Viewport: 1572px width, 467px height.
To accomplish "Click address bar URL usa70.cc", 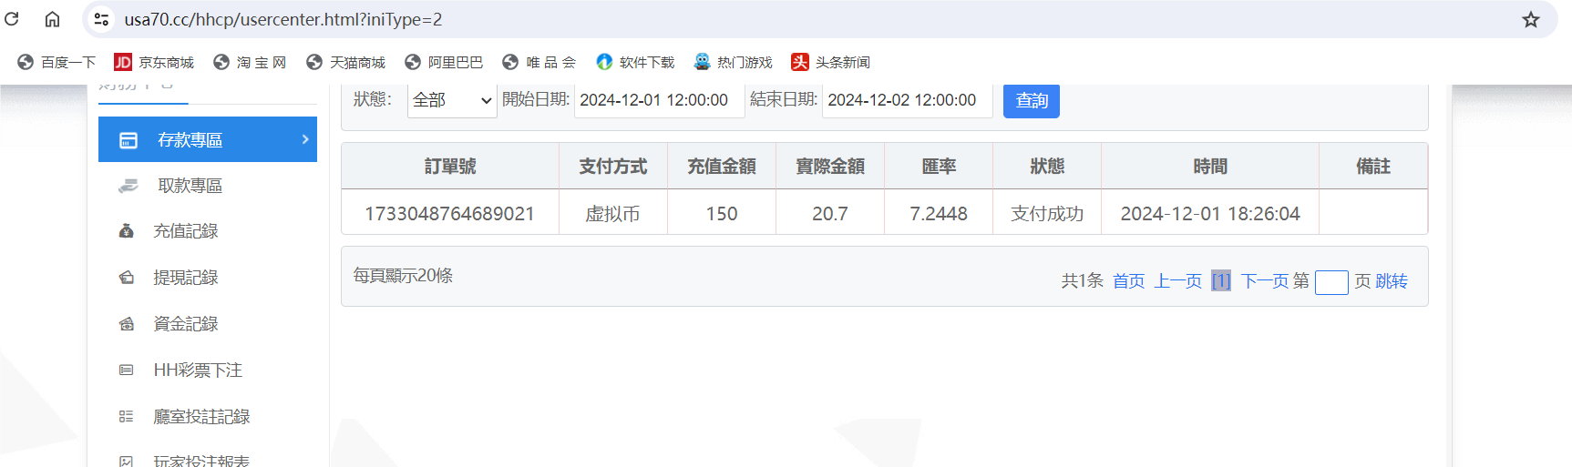I will tap(283, 19).
